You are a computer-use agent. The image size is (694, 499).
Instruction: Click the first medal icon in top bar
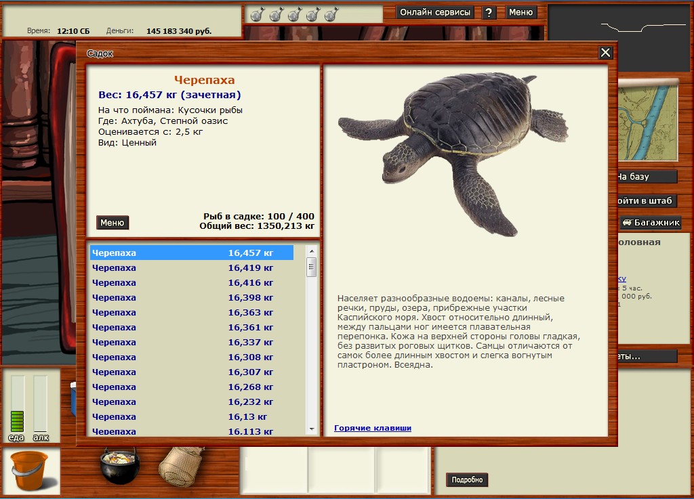(x=257, y=14)
